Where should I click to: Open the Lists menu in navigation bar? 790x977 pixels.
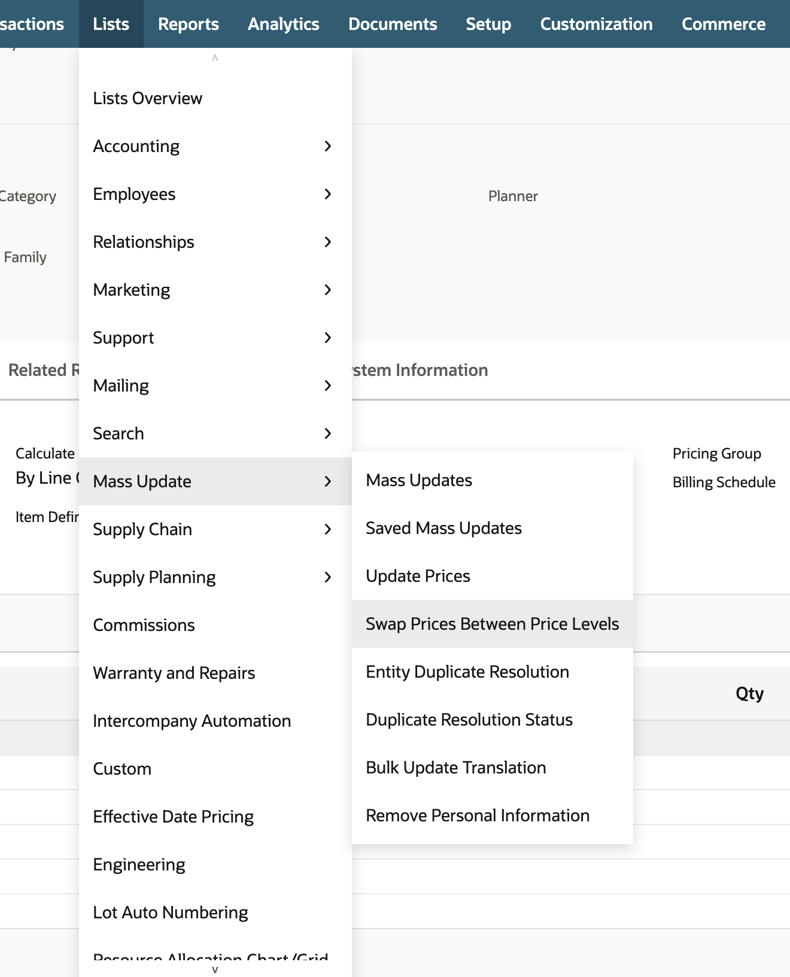[111, 24]
